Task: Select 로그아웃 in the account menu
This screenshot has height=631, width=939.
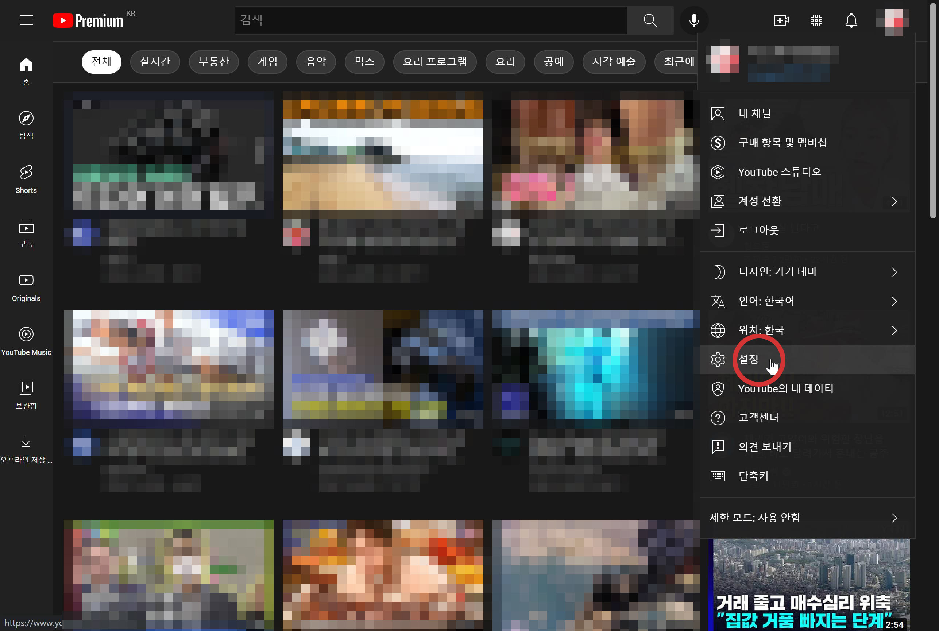Action: tap(758, 230)
